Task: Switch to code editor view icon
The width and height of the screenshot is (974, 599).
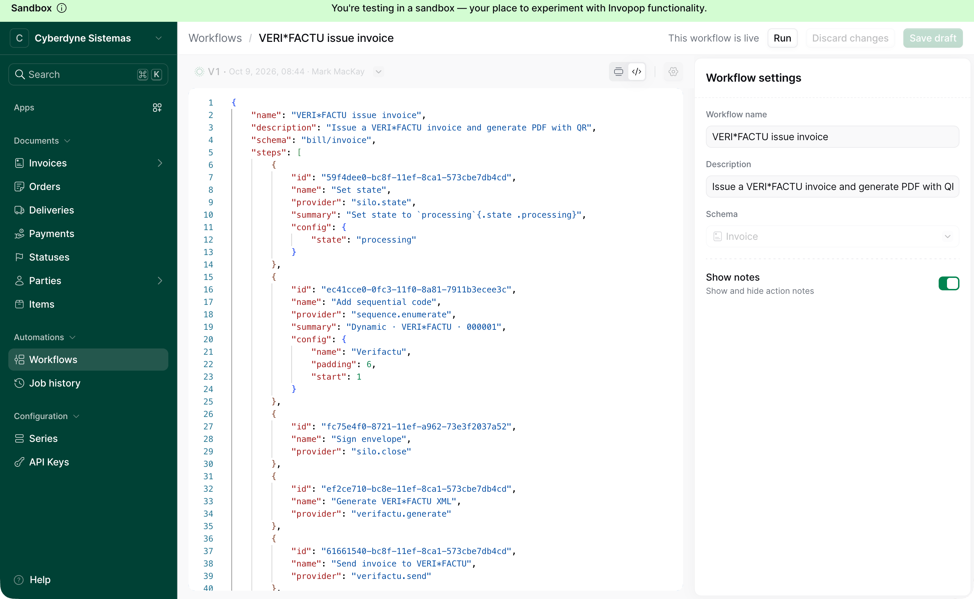Action: (637, 72)
